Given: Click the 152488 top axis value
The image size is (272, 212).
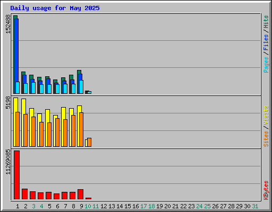Looking at the screenshot, I should coord(8,24).
